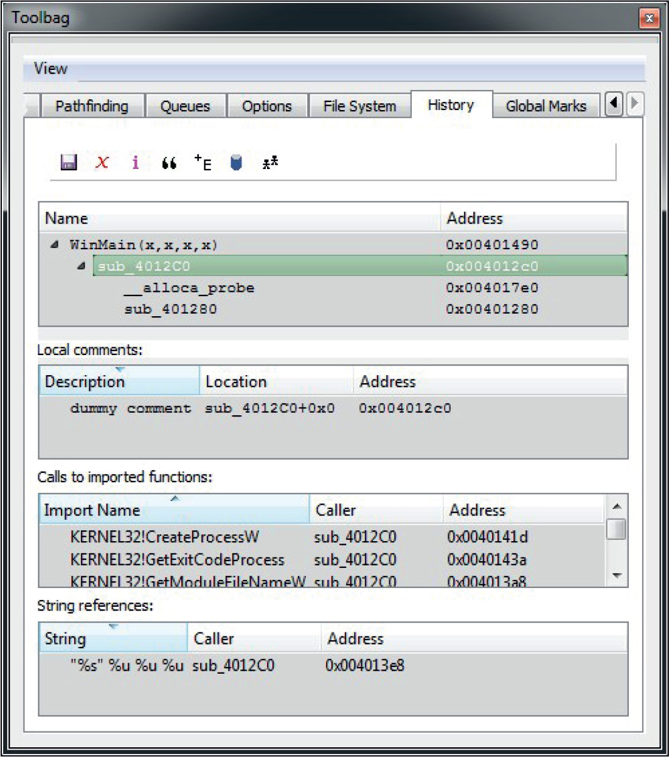The height and width of the screenshot is (757, 669).
Task: Select the KERNEL32!GetExitCodeProcess import row
Action: pos(322,559)
